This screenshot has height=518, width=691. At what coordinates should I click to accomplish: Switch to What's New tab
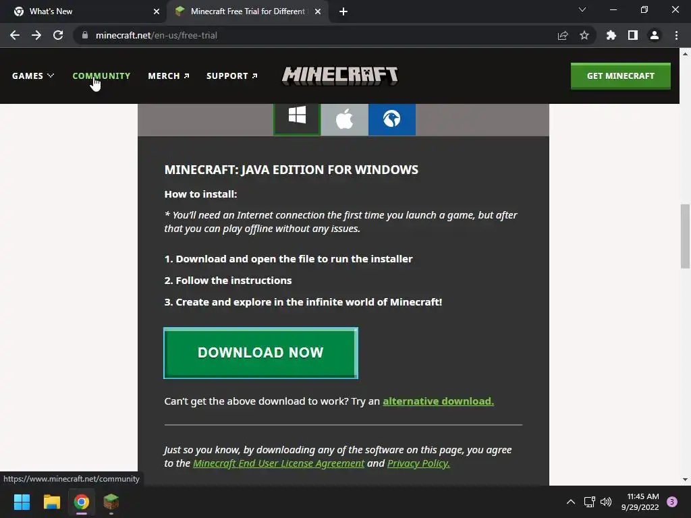pos(84,11)
